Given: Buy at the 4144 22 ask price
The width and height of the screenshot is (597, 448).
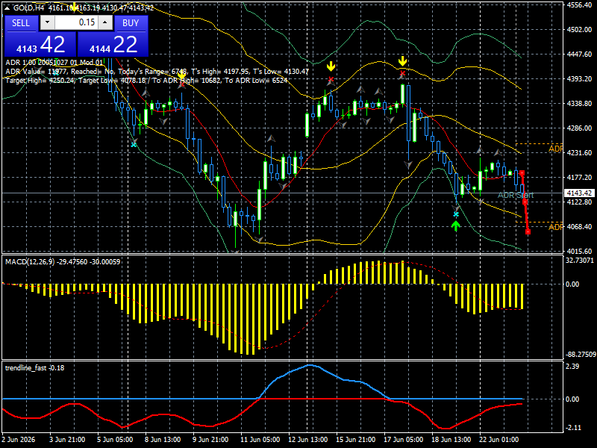Looking at the screenshot, I should tap(113, 44).
